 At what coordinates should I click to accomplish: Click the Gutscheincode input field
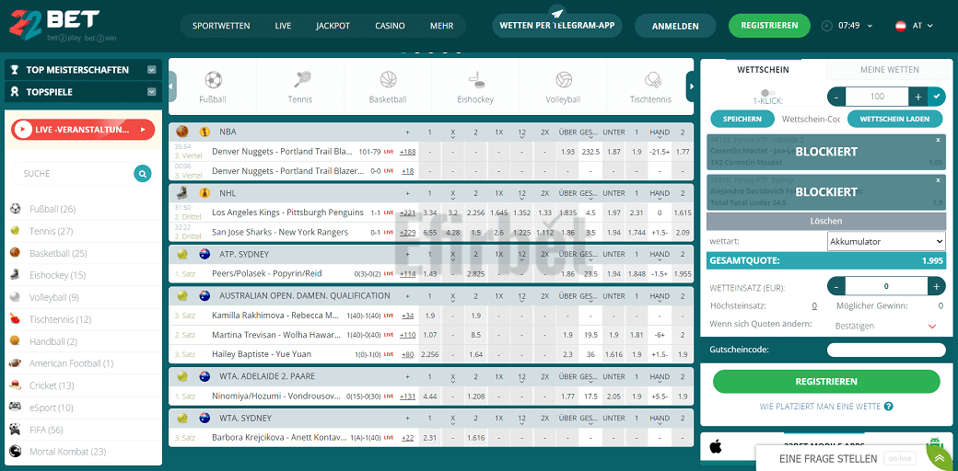(886, 350)
